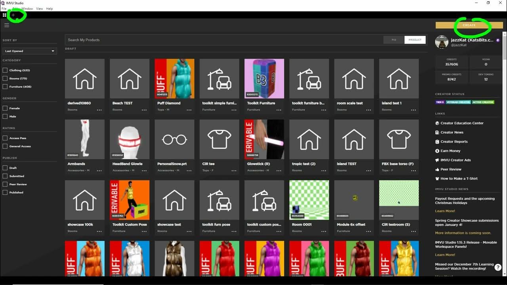Open the Toolkit Custom Pose thumbnail
Screen dimensions: 507x285
coord(130,200)
